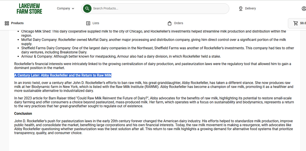
Task: Click the shopping cart icon
Action: [x=296, y=23]
